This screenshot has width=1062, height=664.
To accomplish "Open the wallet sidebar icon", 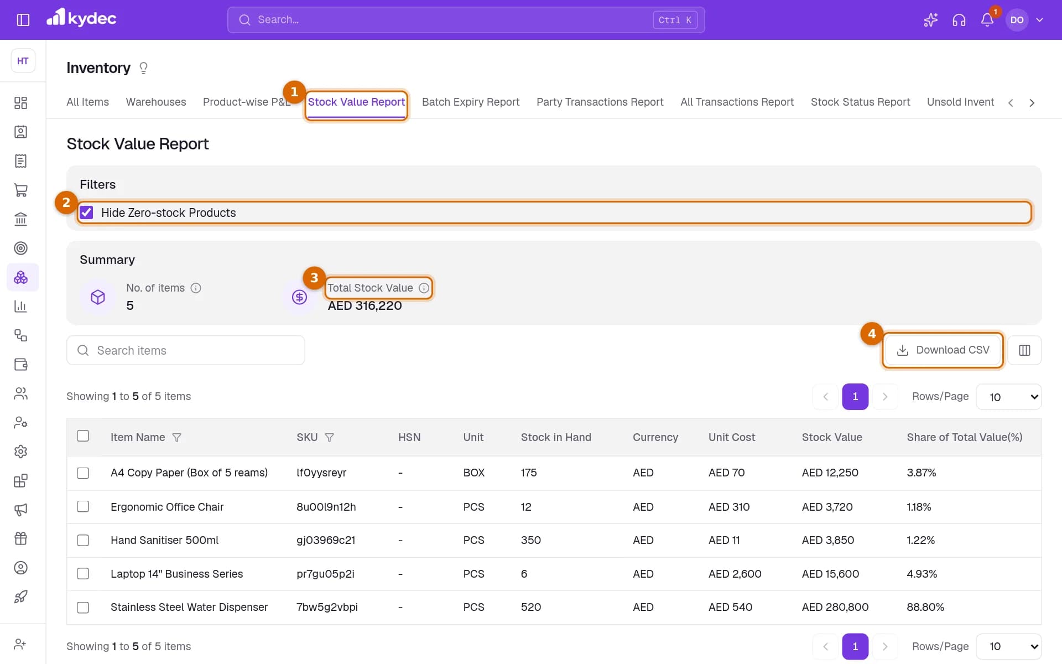I will pos(20,365).
